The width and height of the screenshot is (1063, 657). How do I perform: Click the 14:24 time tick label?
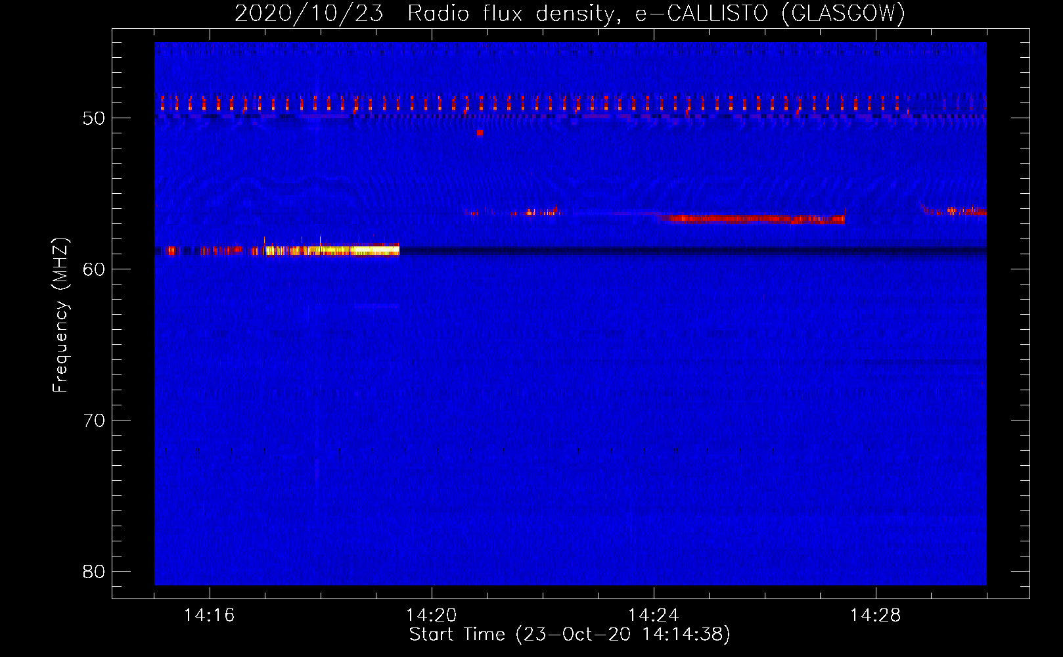[654, 616]
